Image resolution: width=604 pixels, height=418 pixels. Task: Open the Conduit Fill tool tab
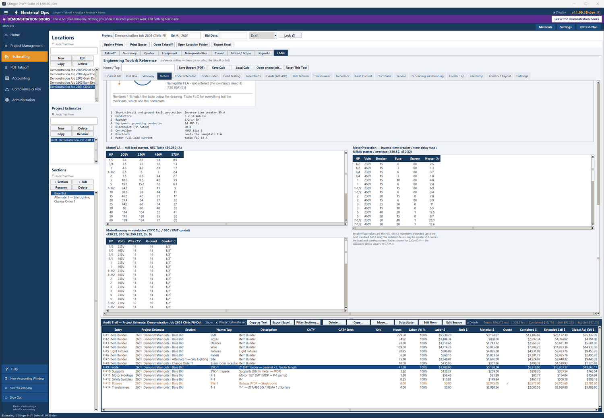(113, 76)
